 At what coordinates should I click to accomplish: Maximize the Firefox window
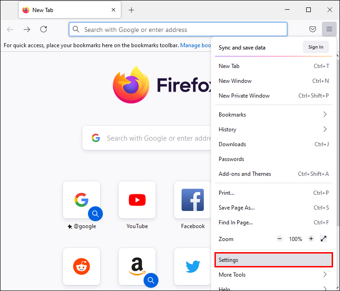[x=309, y=10]
